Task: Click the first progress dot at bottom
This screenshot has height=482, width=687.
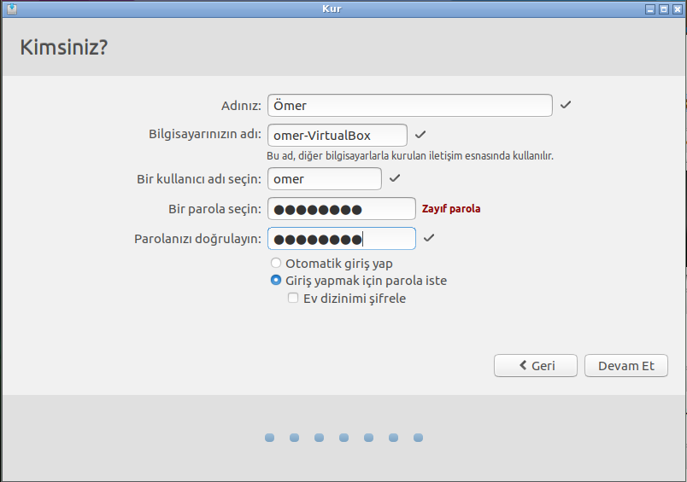Action: click(269, 438)
